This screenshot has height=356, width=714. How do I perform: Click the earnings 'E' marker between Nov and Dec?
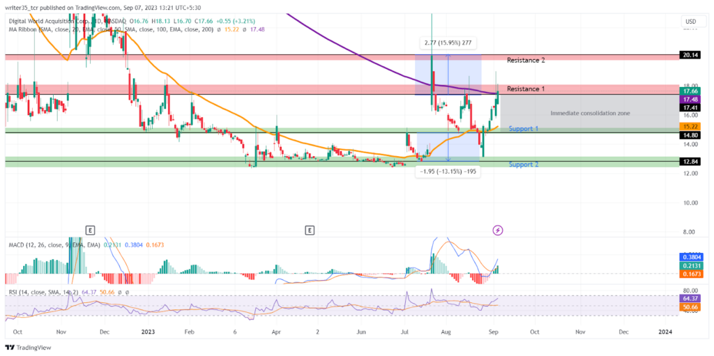(x=91, y=230)
